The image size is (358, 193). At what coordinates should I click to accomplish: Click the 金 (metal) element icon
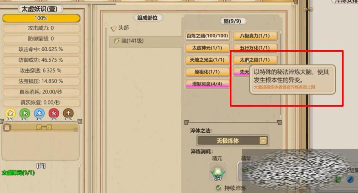coord(10,113)
